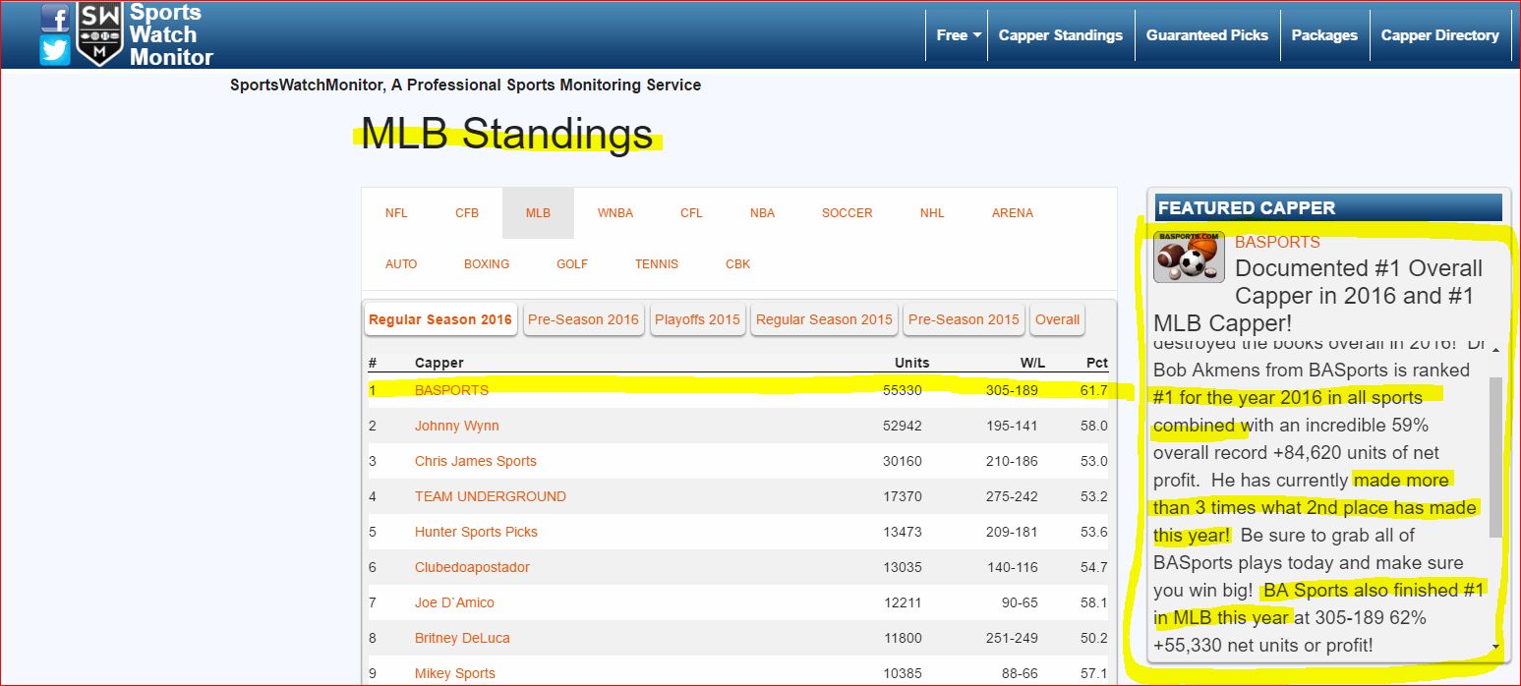Open Capper Standings in navigation bar
Image resolution: width=1521 pixels, height=686 pixels.
(x=1061, y=35)
